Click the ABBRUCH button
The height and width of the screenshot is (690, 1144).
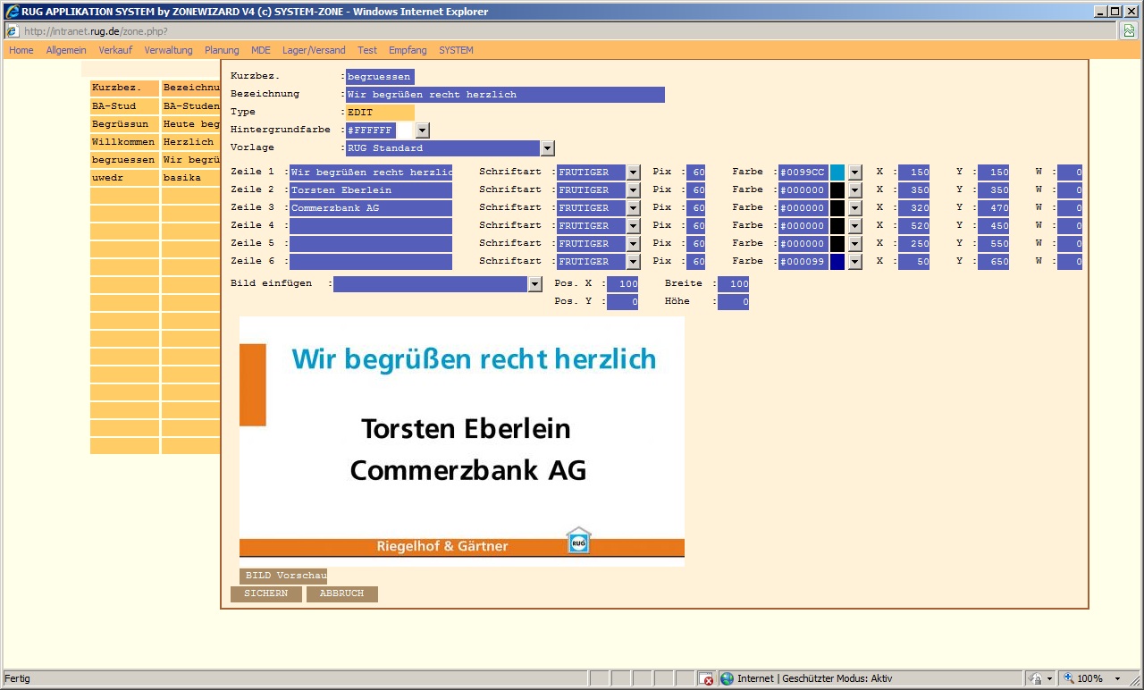[x=341, y=593]
